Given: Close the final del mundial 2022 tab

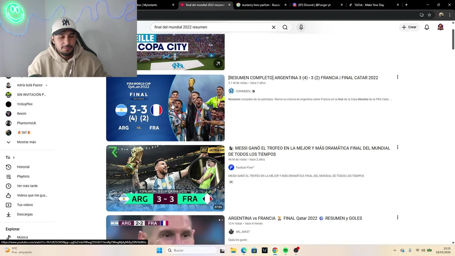Looking at the screenshot, I should (x=229, y=5).
